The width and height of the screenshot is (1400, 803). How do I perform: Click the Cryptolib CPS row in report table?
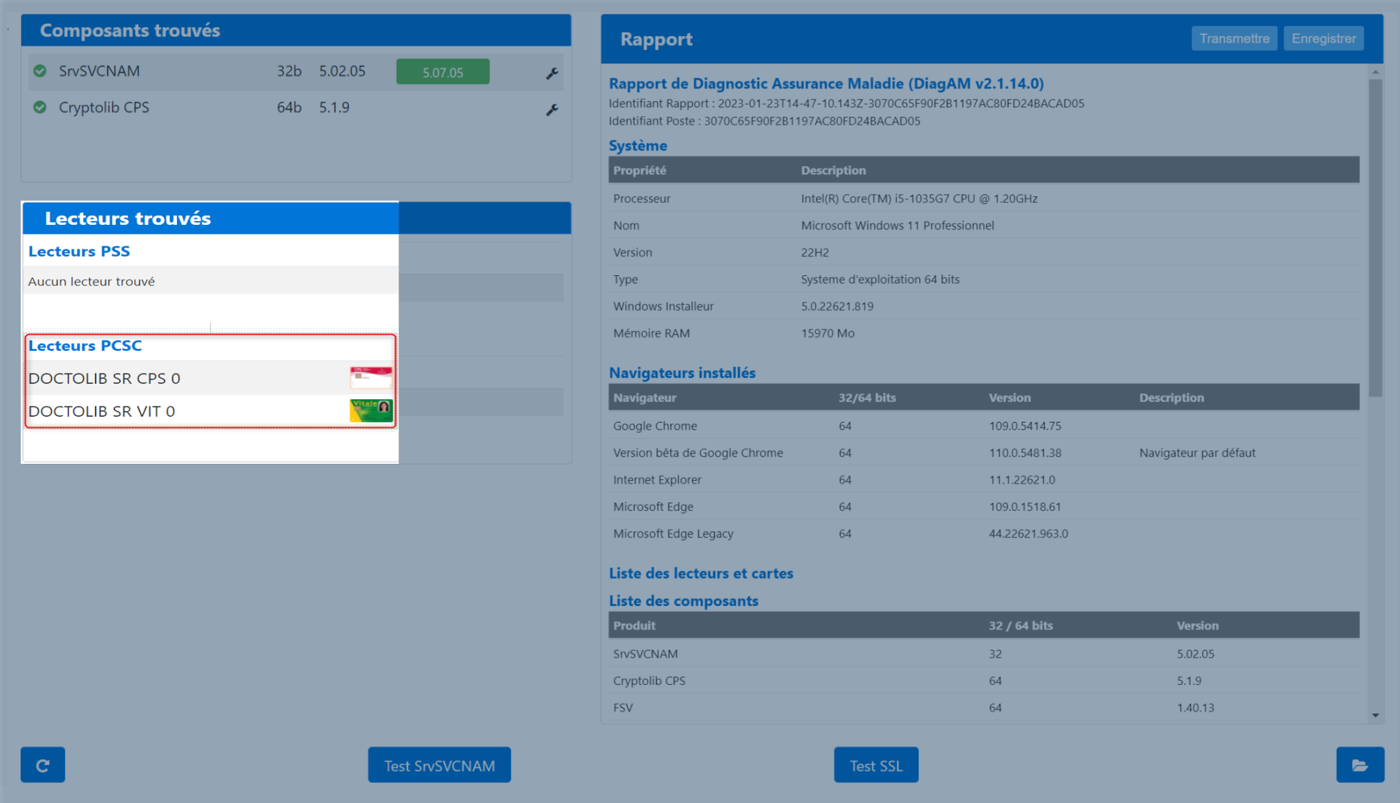[x=983, y=681]
